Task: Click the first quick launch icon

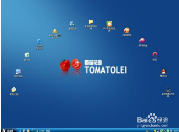Action: tap(20, 131)
